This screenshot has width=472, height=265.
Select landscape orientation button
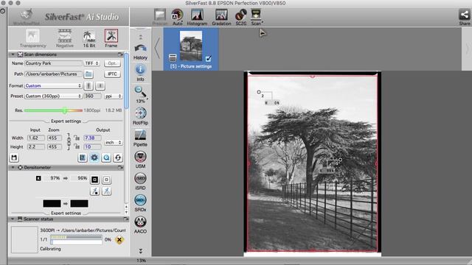click(100, 86)
